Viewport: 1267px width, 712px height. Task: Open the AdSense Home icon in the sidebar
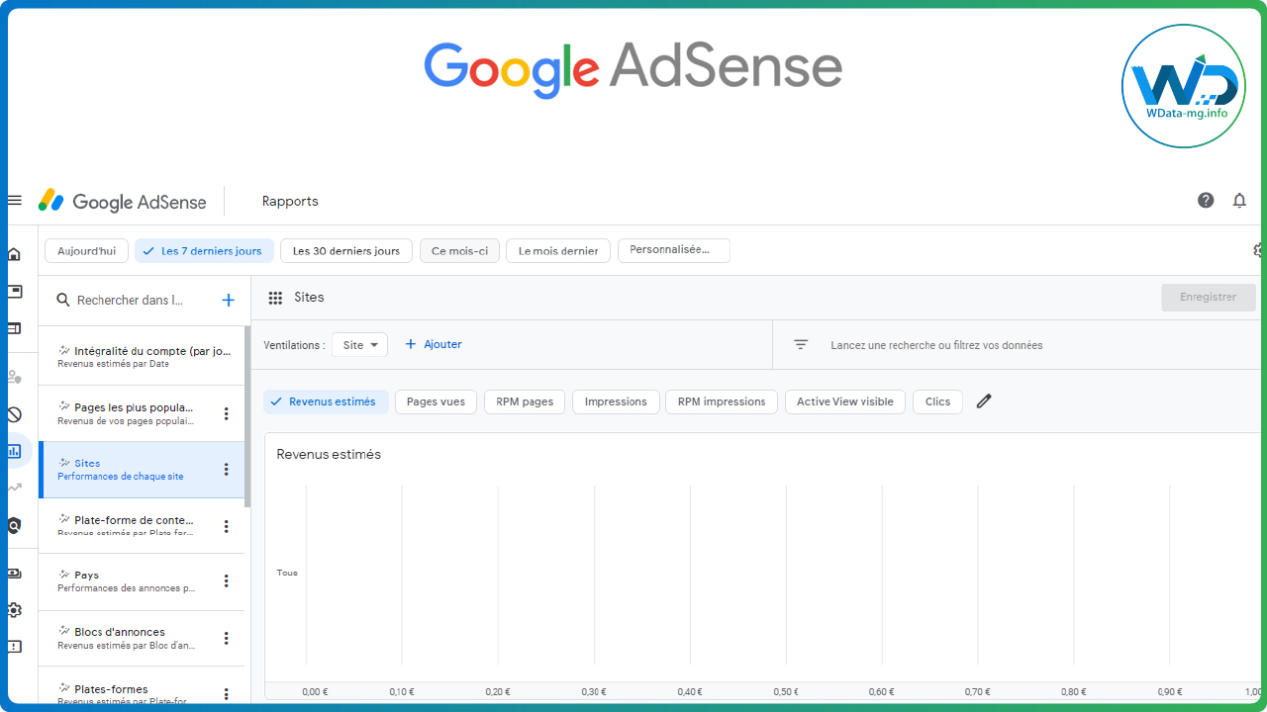pos(14,254)
